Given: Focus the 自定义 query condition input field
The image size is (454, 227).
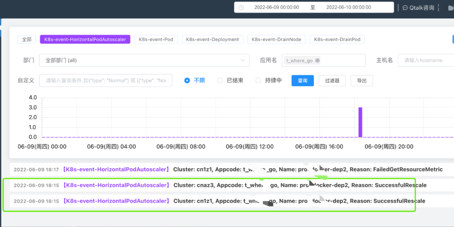Looking at the screenshot, I should tap(106, 80).
